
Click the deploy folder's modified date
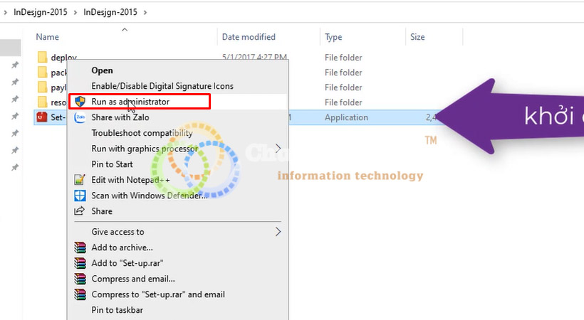pos(254,57)
